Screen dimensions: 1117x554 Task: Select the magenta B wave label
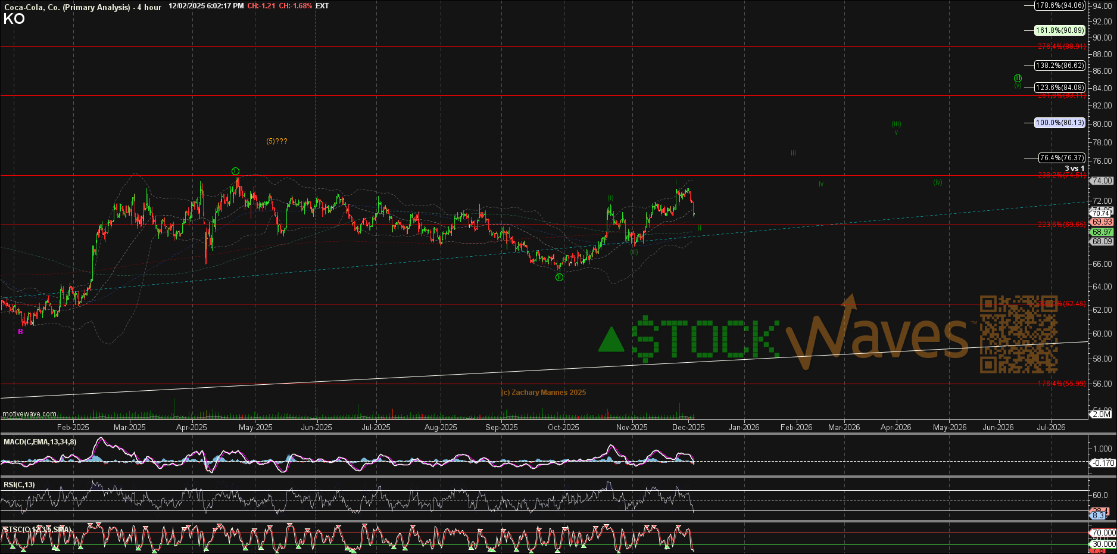click(21, 332)
